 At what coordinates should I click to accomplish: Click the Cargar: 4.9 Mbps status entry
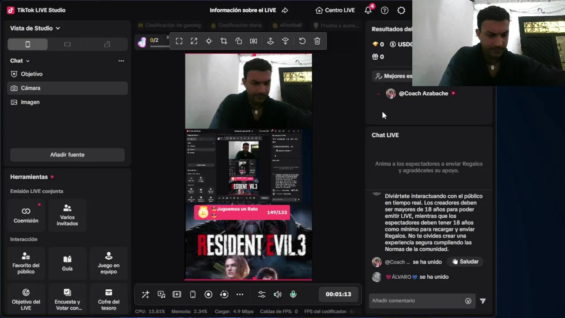coord(234,312)
